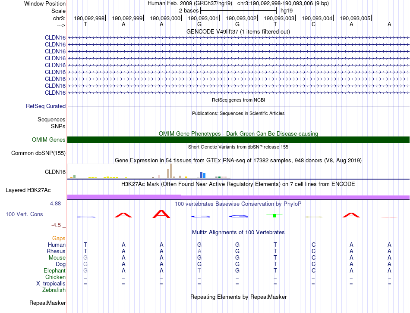Image resolution: width=410 pixels, height=313 pixels.
Task: Click the 'RefSeq Curated' track label
Action: (46, 106)
